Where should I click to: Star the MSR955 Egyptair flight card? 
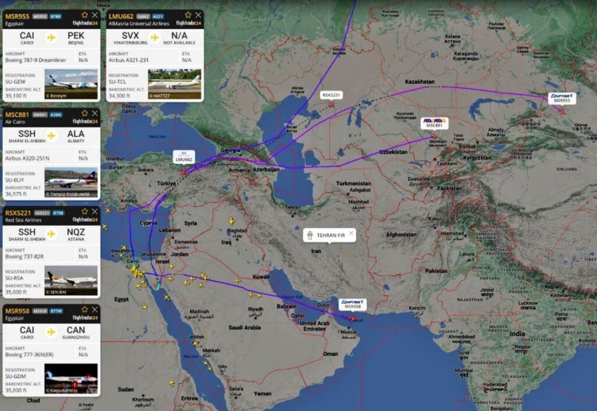point(85,15)
